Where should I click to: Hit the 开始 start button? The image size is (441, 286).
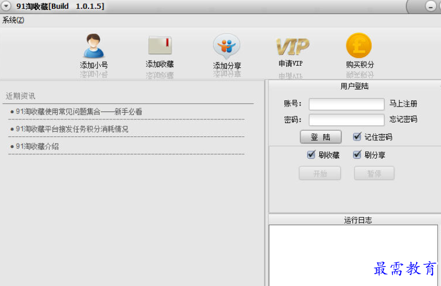pos(320,173)
